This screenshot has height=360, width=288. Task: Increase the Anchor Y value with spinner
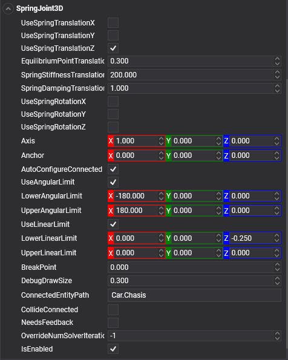pyautogui.click(x=218, y=153)
